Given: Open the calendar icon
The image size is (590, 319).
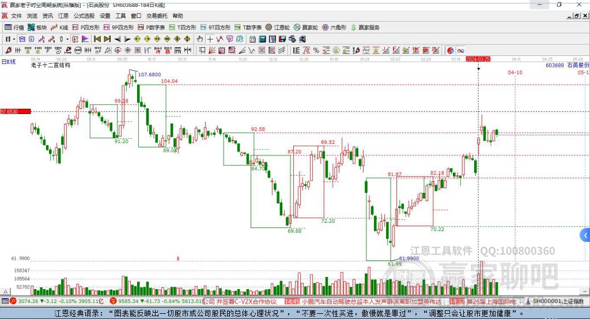Looking at the screenshot, I should (x=252, y=39).
